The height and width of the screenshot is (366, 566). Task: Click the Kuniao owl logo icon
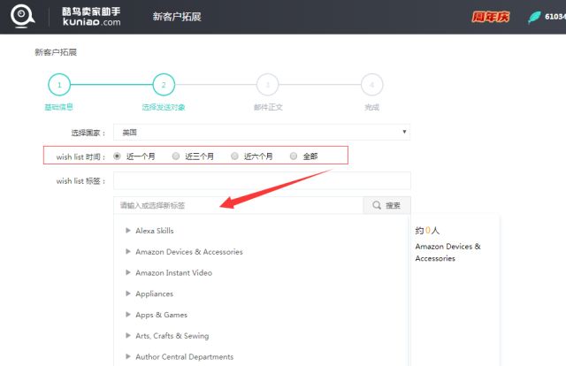pyautogui.click(x=22, y=16)
